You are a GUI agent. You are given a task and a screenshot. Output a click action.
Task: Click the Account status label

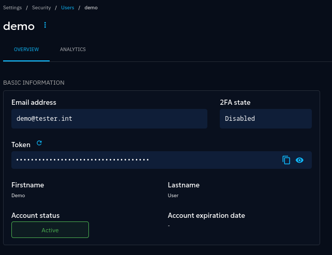click(x=36, y=215)
